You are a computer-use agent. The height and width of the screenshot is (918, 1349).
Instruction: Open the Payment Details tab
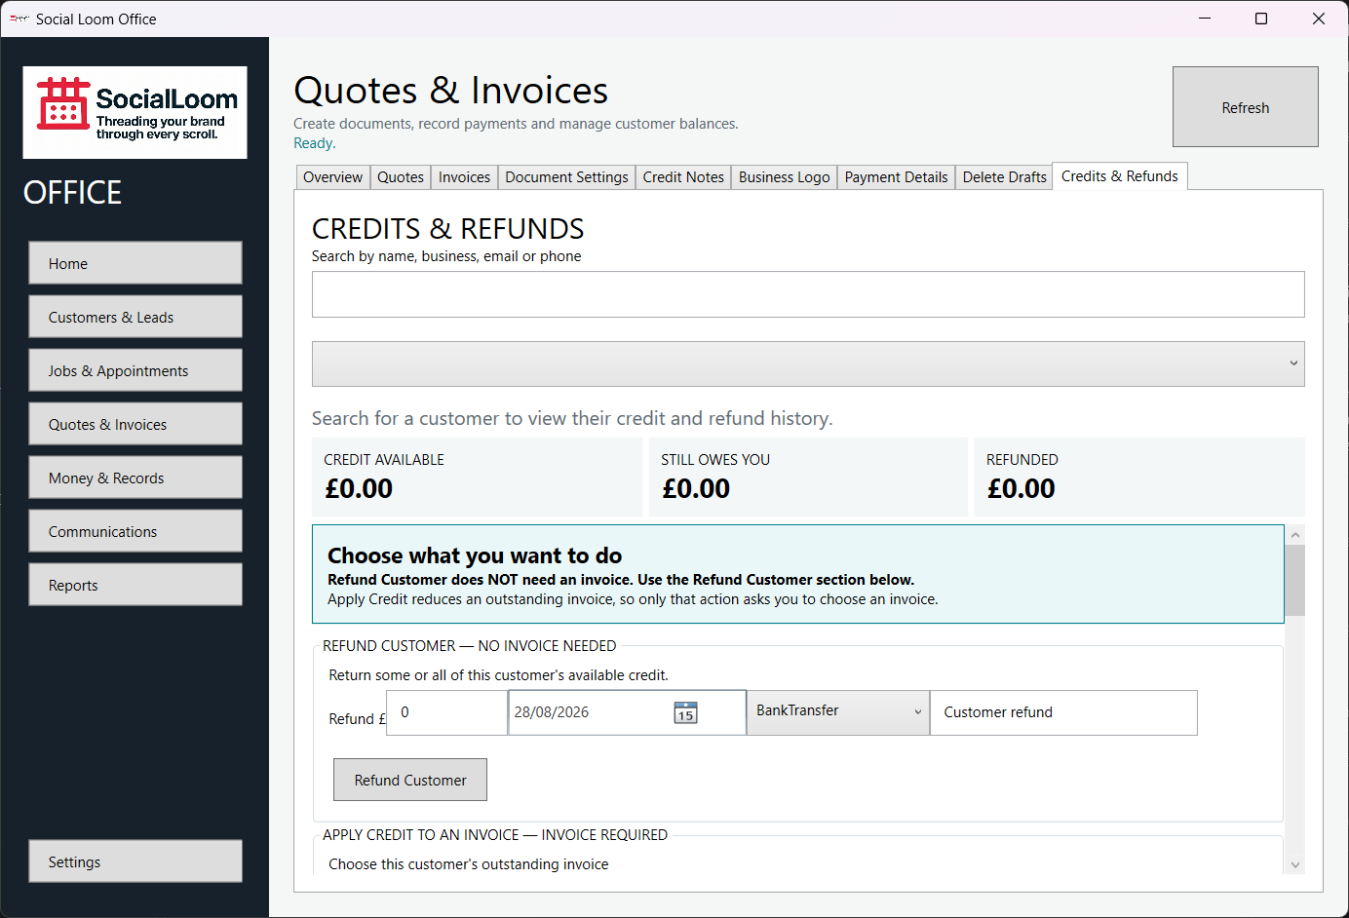coord(896,177)
